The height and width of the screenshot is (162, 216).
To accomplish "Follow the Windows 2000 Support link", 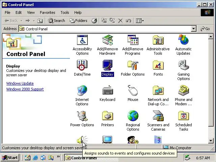I will click(25, 89).
